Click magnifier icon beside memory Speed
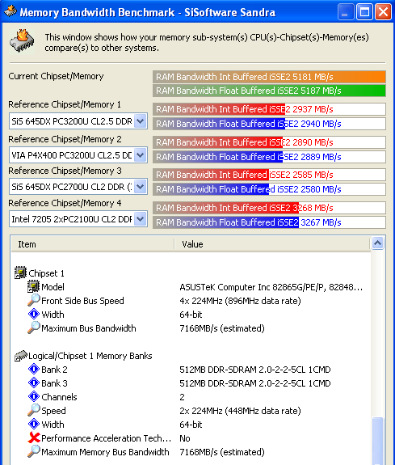 pos(33,410)
